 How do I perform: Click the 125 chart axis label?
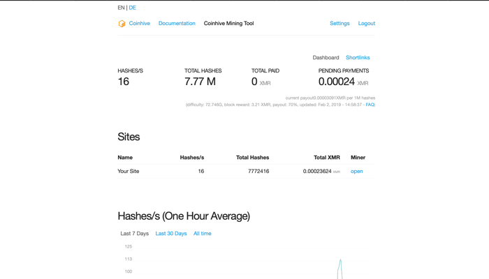coord(128,247)
